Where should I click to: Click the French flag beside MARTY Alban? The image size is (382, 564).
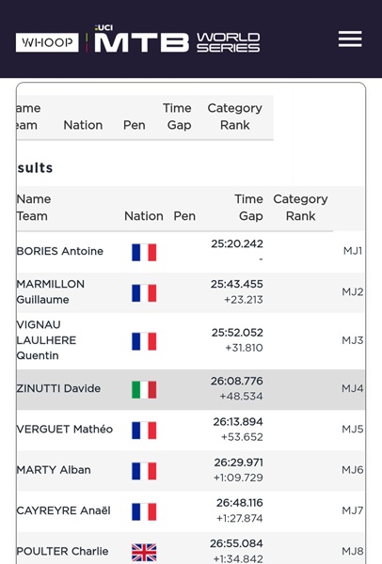point(144,471)
